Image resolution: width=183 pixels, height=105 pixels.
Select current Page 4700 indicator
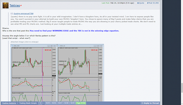click(81, 103)
